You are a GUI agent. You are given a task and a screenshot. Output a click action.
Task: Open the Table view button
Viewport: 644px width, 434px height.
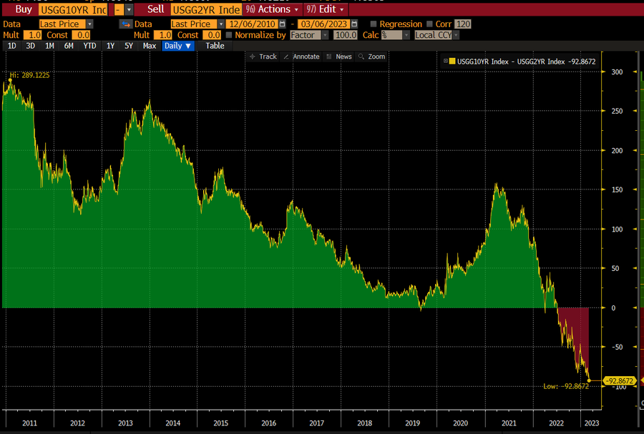[x=215, y=45]
